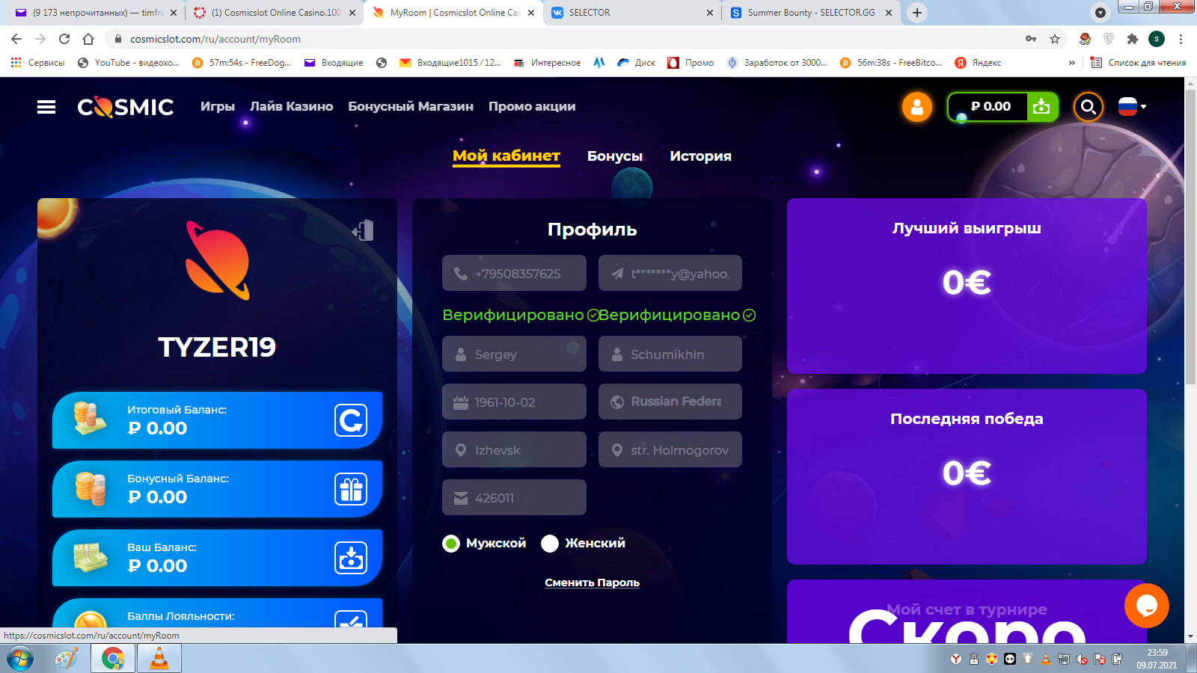Image resolution: width=1197 pixels, height=673 pixels.
Task: Open the Промо акции menu item
Action: coord(532,107)
